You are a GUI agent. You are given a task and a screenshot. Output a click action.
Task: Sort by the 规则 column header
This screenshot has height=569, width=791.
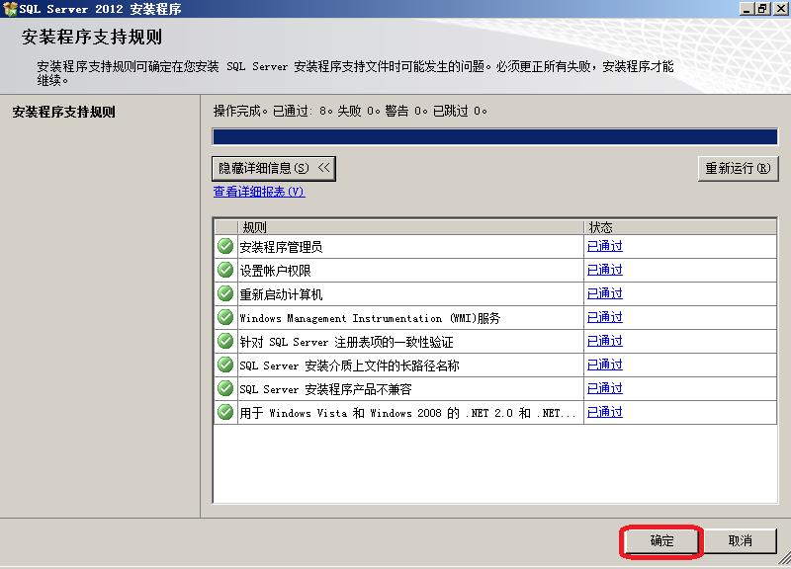pyautogui.click(x=410, y=226)
